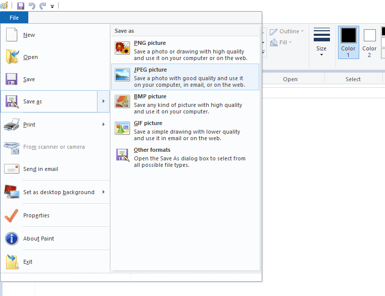Redo using quick access toolbar arrow

point(43,6)
